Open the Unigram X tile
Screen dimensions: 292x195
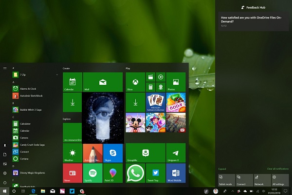(x=176, y=153)
